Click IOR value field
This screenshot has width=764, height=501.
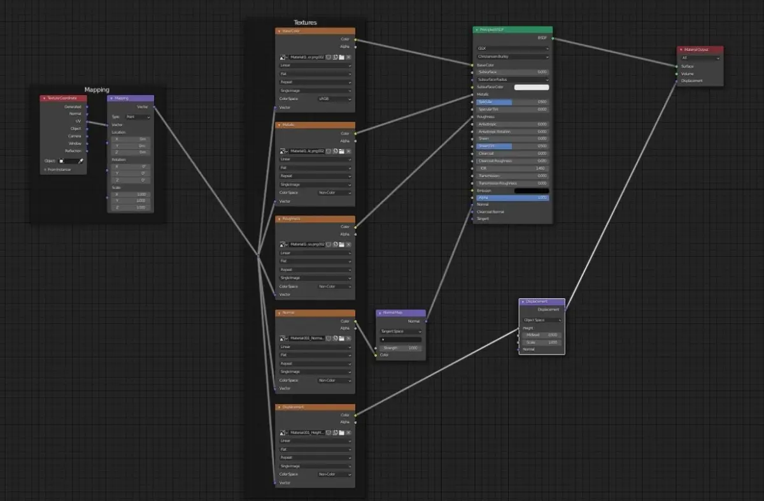click(x=513, y=168)
